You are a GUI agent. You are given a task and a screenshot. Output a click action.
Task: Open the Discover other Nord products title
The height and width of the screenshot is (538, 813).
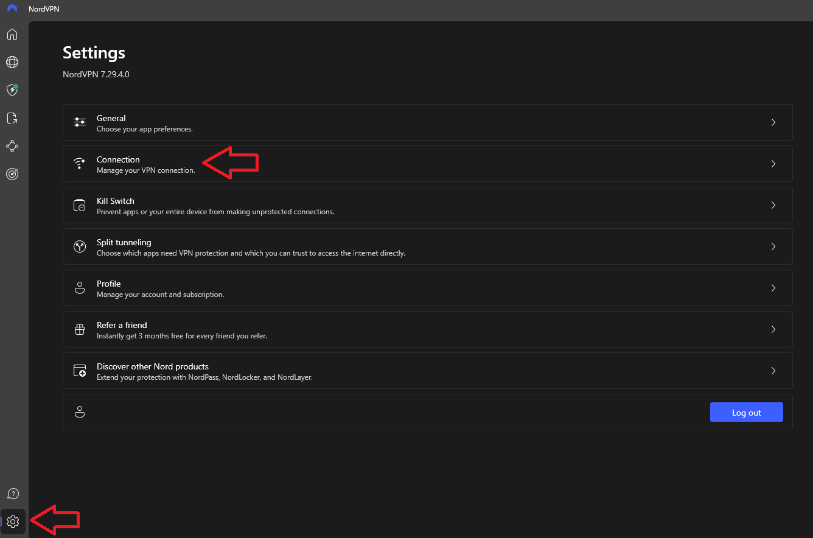[x=153, y=366]
